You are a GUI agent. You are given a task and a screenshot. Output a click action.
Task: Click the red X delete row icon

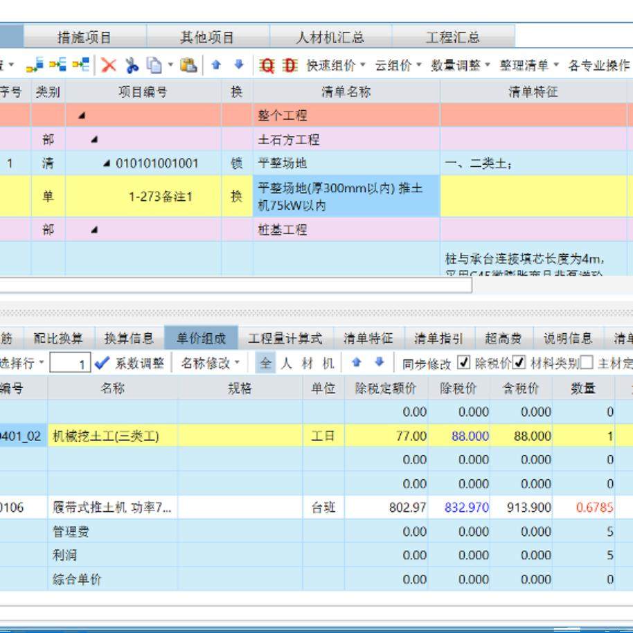107,66
